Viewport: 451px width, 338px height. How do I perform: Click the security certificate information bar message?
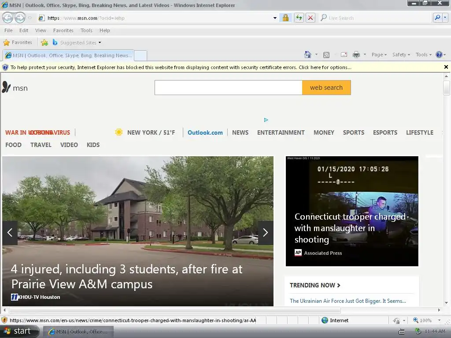[x=181, y=67]
